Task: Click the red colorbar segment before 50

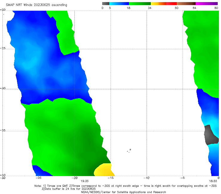Action: [171, 4]
